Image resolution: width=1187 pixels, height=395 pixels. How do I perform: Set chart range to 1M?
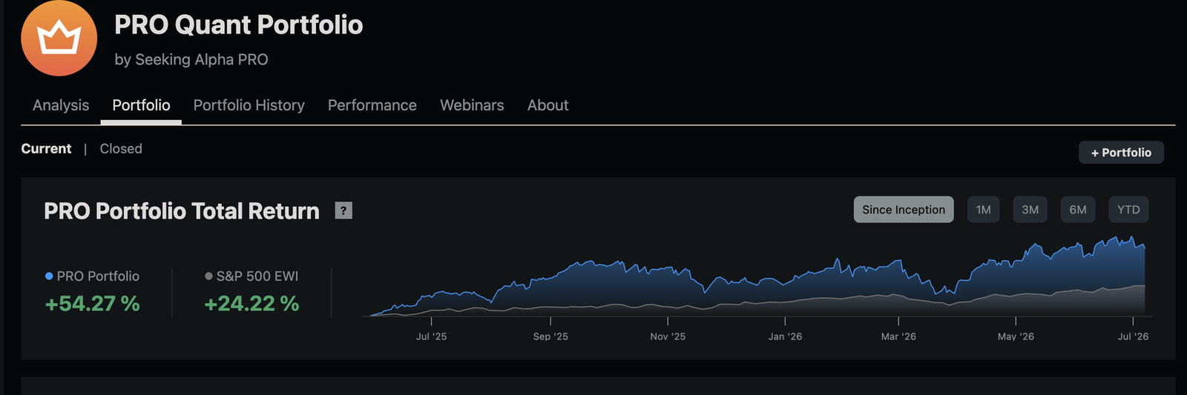984,210
